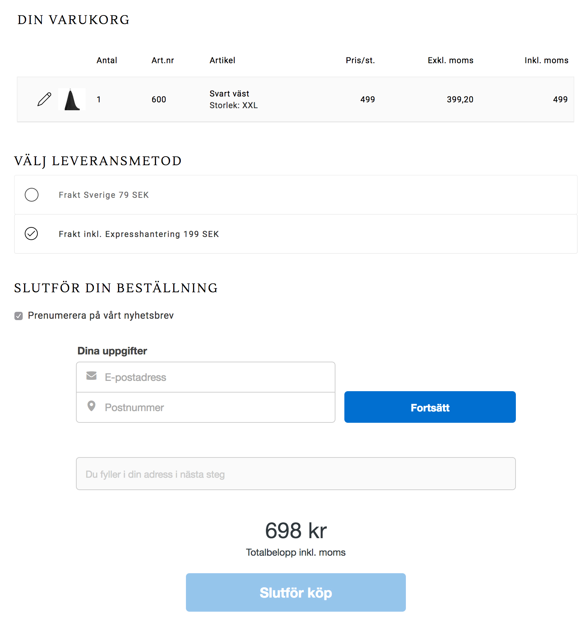
Task: Click the Art.nr column header
Action: [x=163, y=60]
